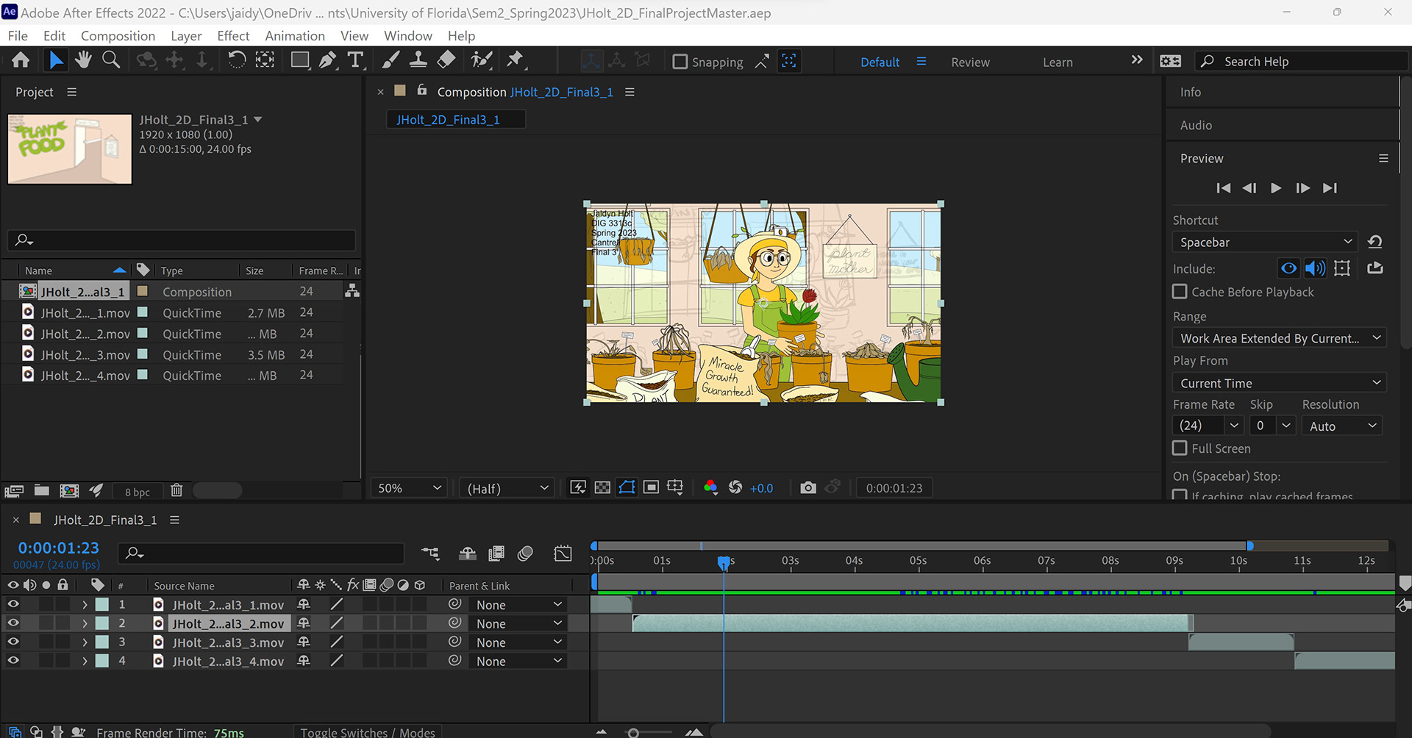The width and height of the screenshot is (1412, 738).
Task: Click the Plant Food composition thumbnail
Action: 70,149
